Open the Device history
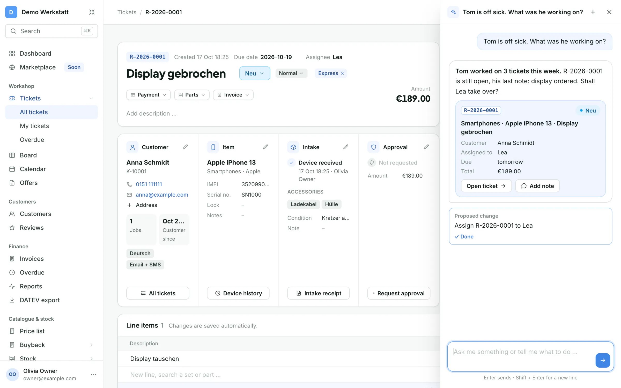This screenshot has height=388, width=621. coord(238,293)
